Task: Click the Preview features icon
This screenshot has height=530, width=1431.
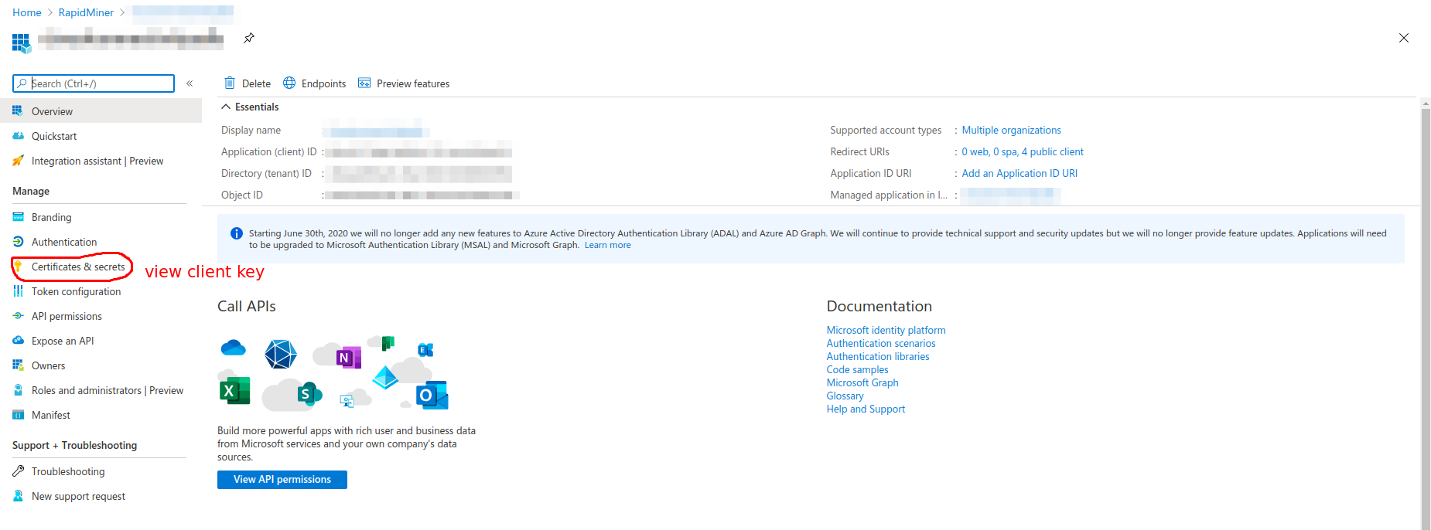Action: click(x=364, y=83)
